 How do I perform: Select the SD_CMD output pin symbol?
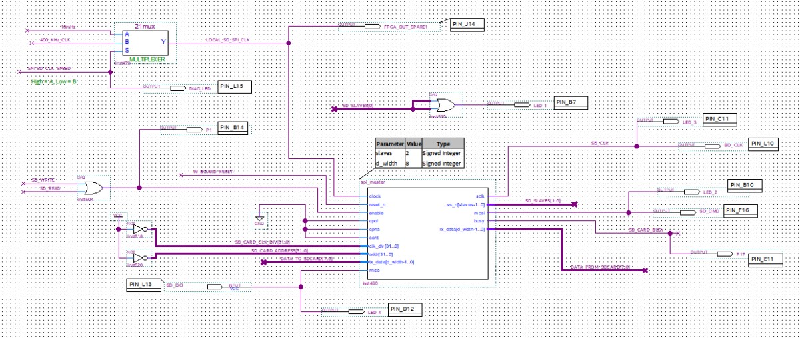click(687, 212)
